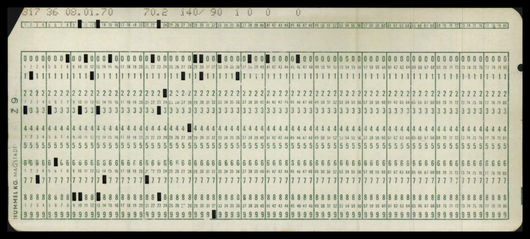The width and height of the screenshot is (530, 239).
Task: Click the punch in top strip column 23
Action: click(x=158, y=25)
